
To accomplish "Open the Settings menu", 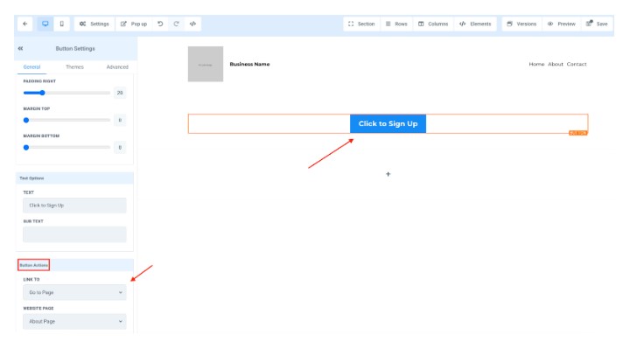I will point(94,24).
